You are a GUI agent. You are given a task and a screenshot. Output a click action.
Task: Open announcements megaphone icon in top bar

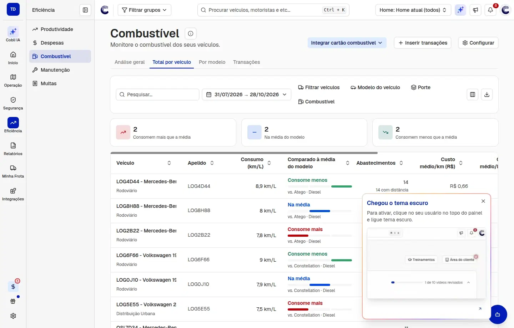(x=475, y=10)
